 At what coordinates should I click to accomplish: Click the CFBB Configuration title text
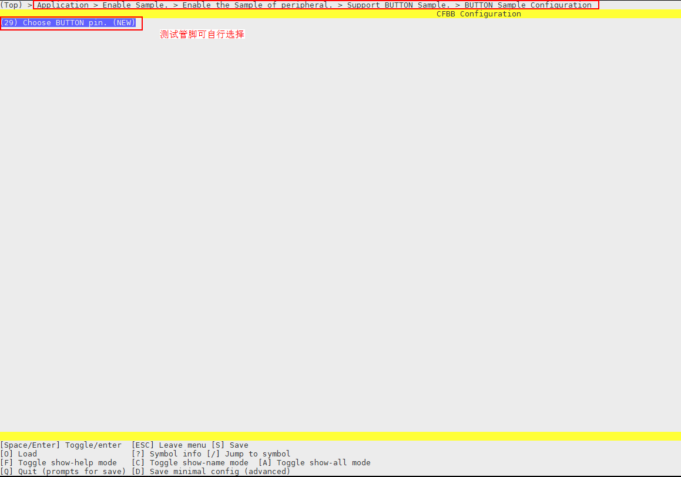[x=478, y=14]
